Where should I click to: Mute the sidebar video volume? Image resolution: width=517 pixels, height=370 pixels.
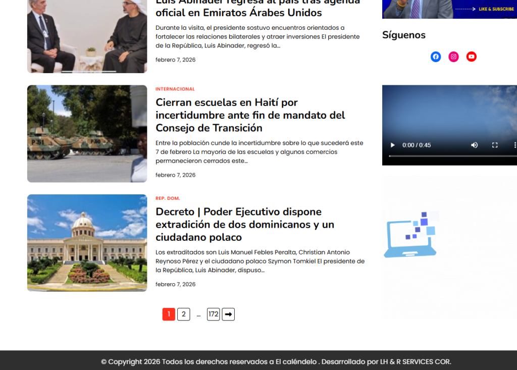[474, 145]
